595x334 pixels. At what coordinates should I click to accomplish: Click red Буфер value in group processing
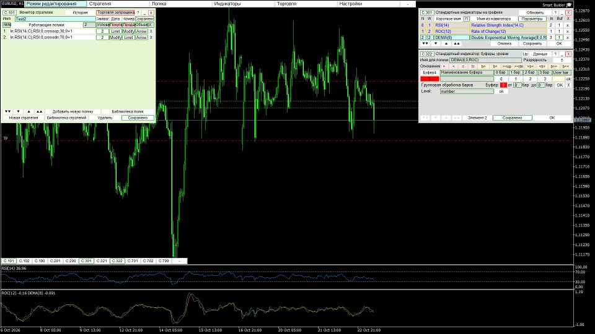coord(503,85)
